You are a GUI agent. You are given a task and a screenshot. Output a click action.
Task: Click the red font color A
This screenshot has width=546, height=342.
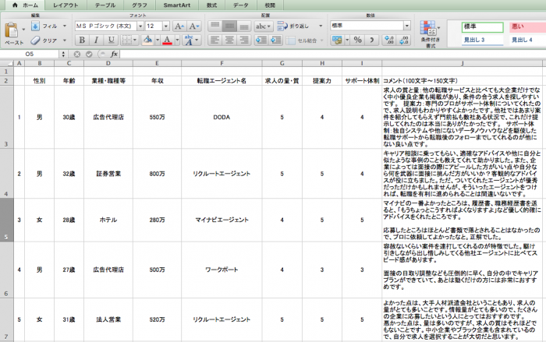pos(168,40)
